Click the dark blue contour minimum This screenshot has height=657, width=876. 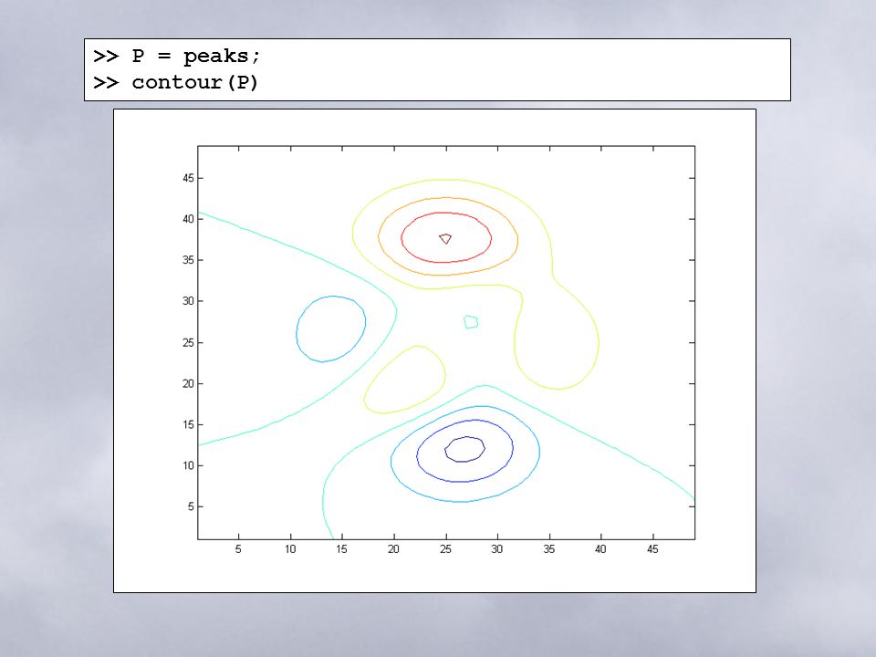[464, 449]
